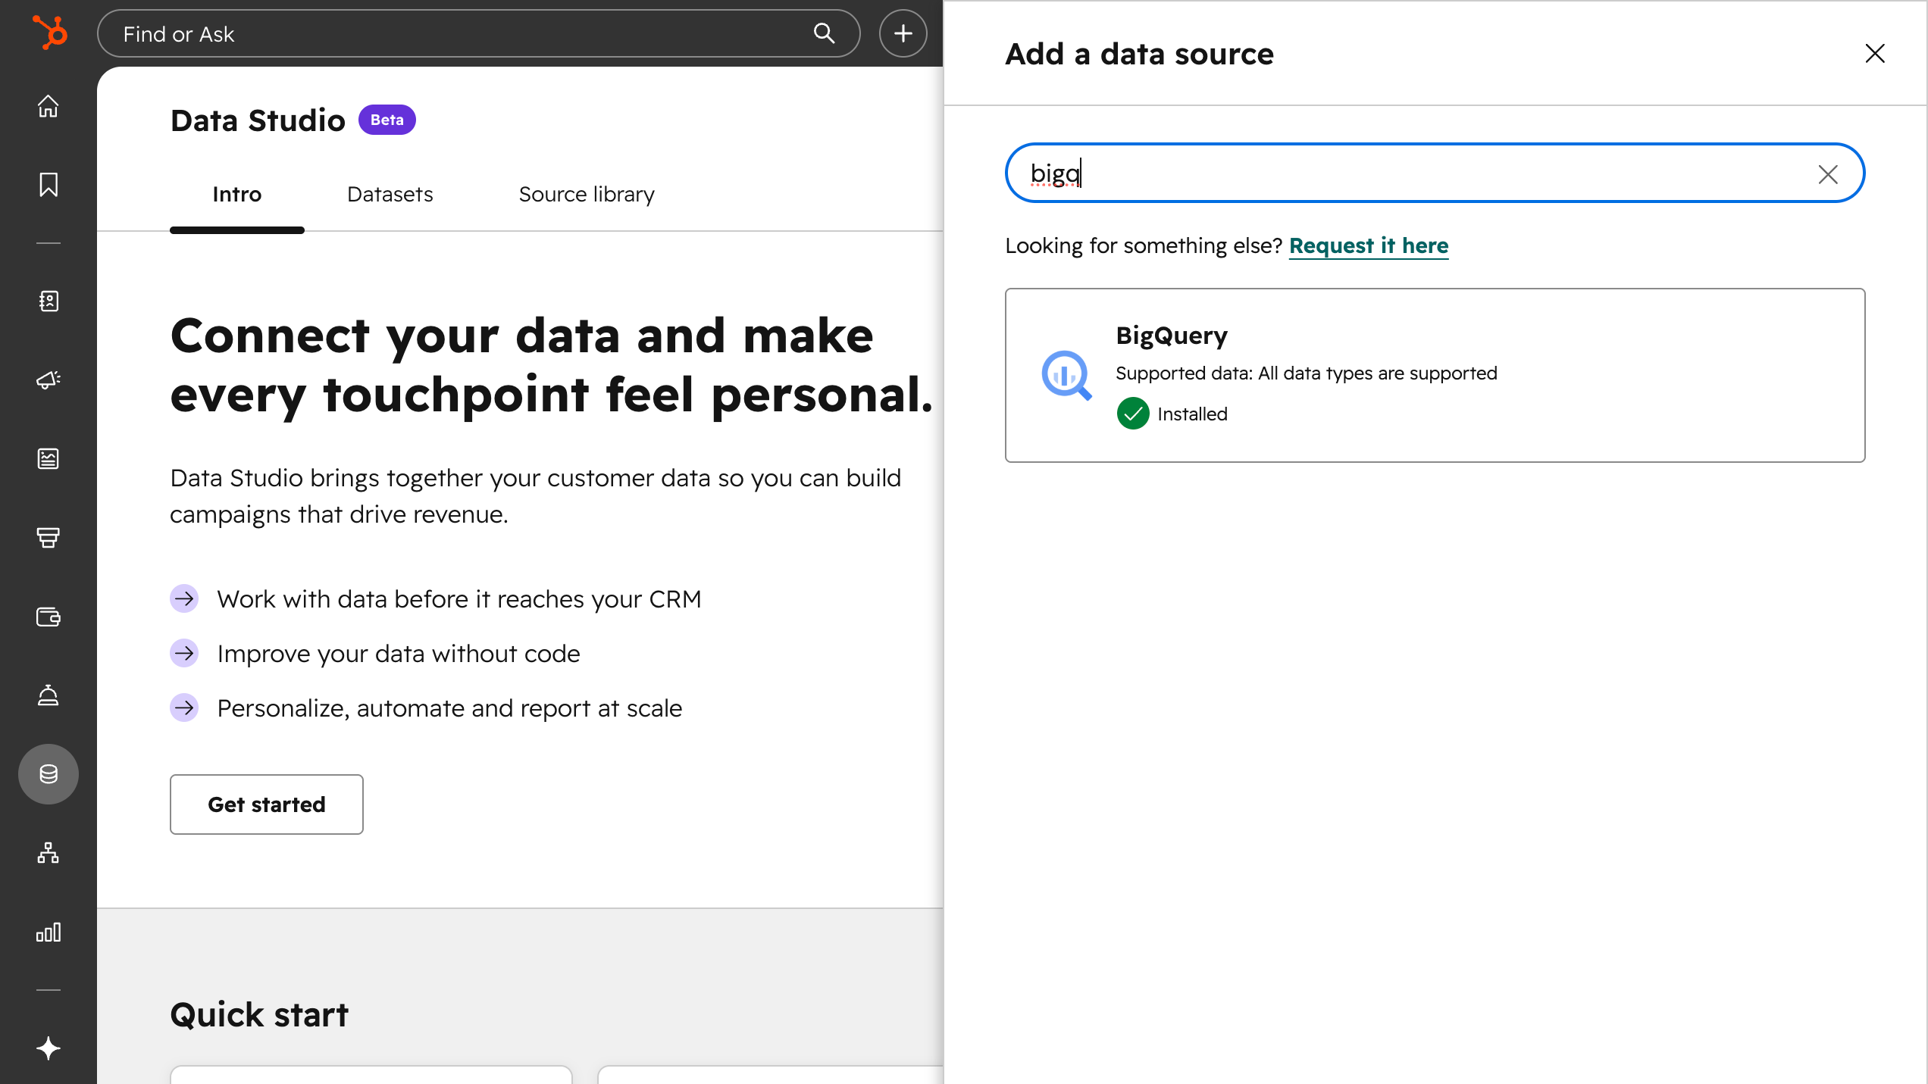Follow the Request it here link
Viewport: 1928px width, 1084px height.
(1369, 245)
